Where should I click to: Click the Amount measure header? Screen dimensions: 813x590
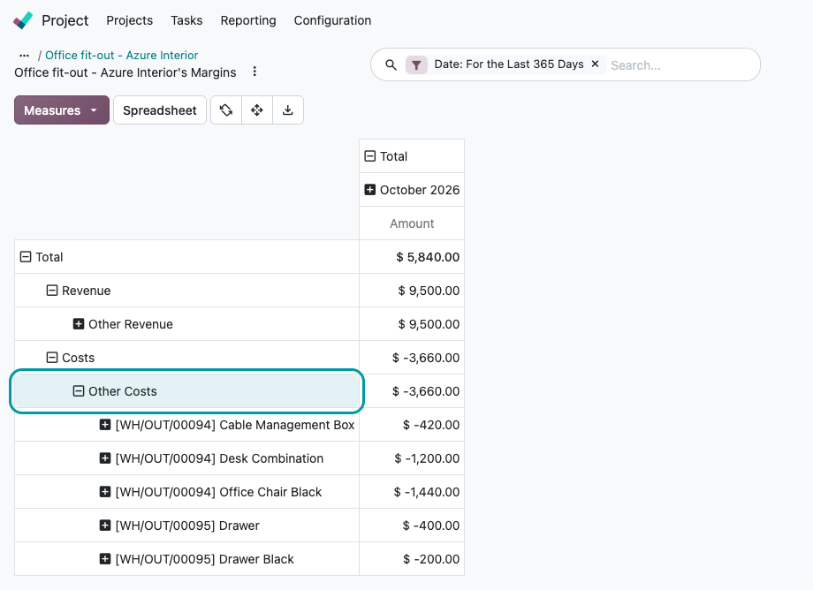(x=412, y=223)
